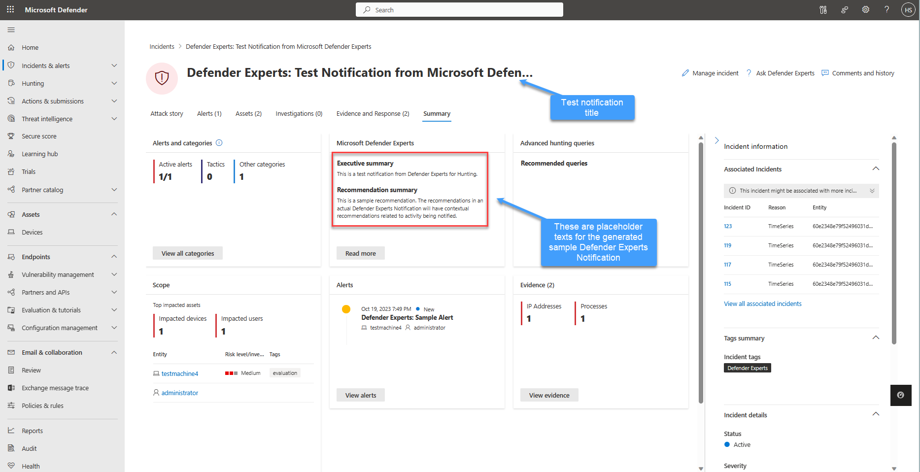Expand the Incidents & alerts menu chevron
920x472 pixels.
point(114,66)
